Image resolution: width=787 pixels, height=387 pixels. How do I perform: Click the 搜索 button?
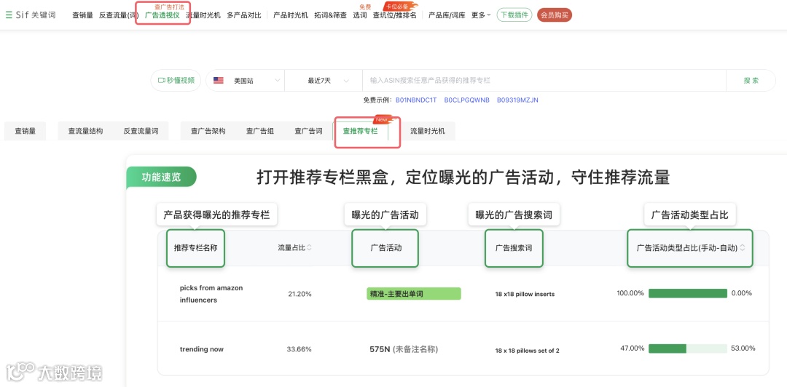pyautogui.click(x=751, y=80)
